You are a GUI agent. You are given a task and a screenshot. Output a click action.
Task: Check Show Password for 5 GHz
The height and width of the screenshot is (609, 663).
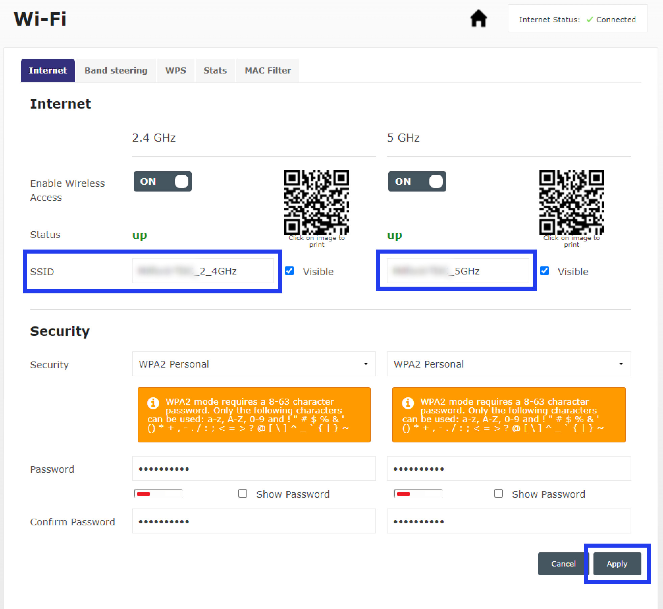tap(498, 494)
